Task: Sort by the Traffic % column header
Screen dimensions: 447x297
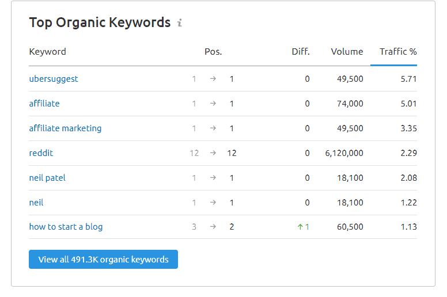Action: point(398,52)
